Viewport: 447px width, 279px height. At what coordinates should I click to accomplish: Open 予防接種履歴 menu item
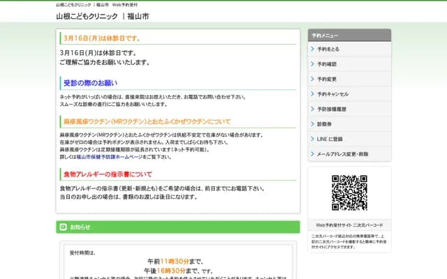tap(349, 109)
